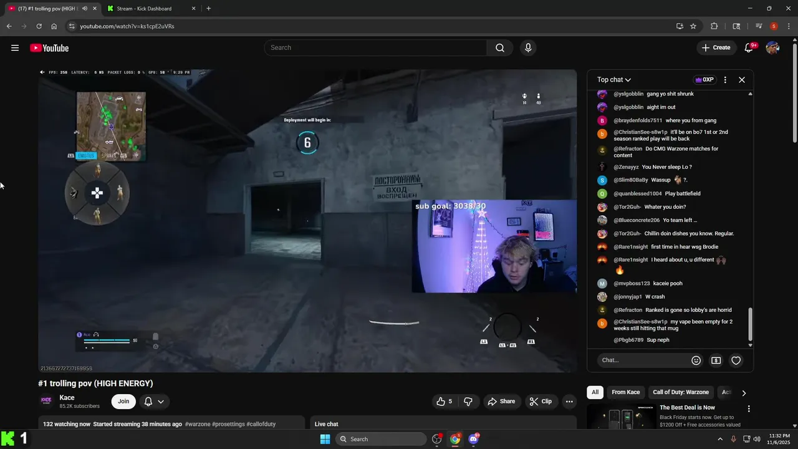
Task: Open Discord from the taskbar
Action: point(473,439)
